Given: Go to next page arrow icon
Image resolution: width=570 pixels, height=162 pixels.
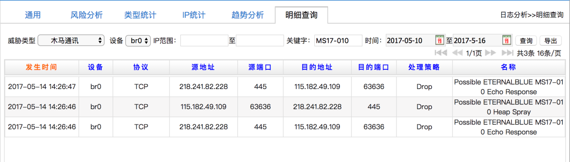Looking at the screenshot, I should click(x=490, y=53).
